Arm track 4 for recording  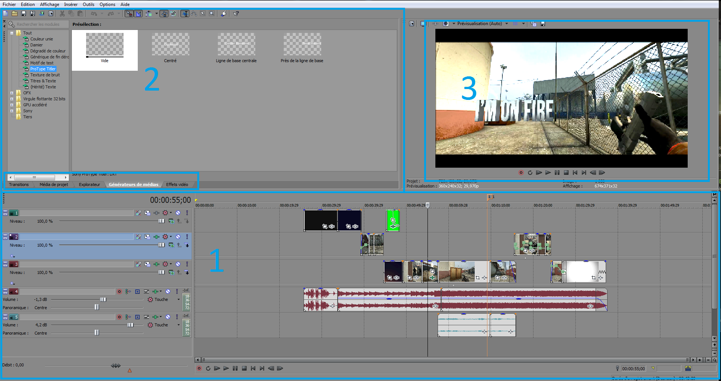click(x=119, y=291)
